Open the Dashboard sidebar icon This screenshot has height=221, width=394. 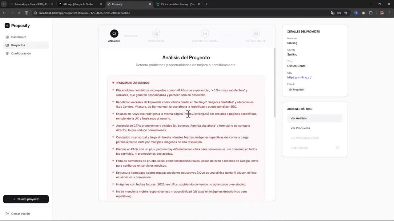tap(7, 37)
